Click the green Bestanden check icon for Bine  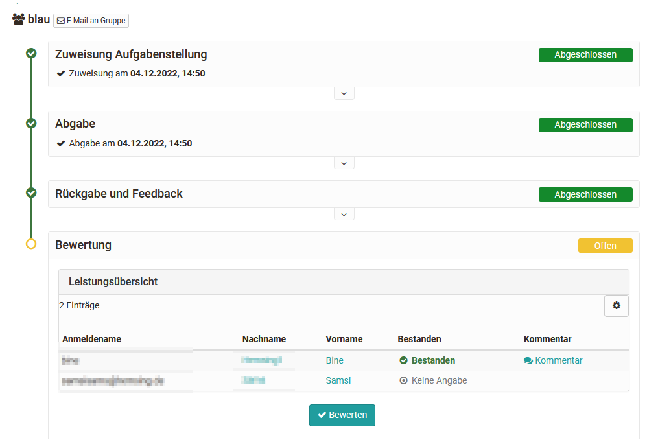[x=403, y=360]
